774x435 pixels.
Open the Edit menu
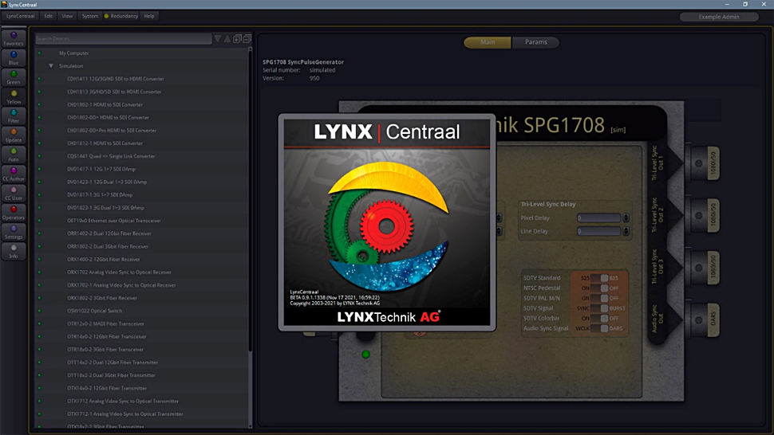(x=49, y=16)
